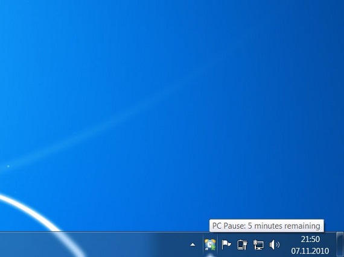The image size is (344, 257).
Task: Click the clock showing 21:50
Action: point(310,239)
